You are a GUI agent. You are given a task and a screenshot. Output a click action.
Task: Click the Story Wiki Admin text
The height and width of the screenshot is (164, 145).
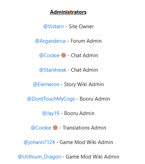[84, 84]
